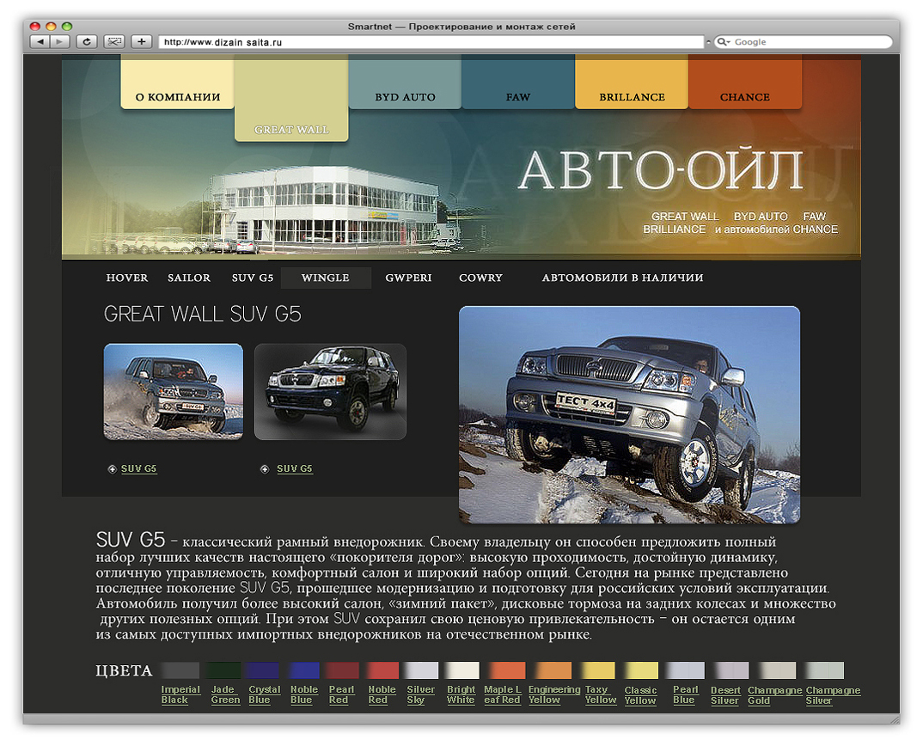Pick the Noble Blue color swatch
The height and width of the screenshot is (740, 923).
coord(303,670)
